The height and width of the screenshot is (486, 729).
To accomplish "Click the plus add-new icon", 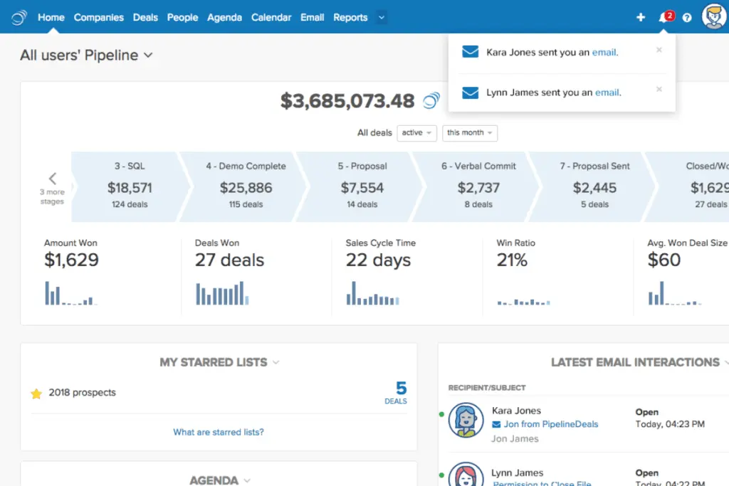I will 641,17.
